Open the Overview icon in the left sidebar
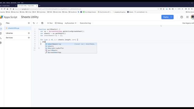Image resolution: width=194 pixels, height=109 pixels. 1,24
